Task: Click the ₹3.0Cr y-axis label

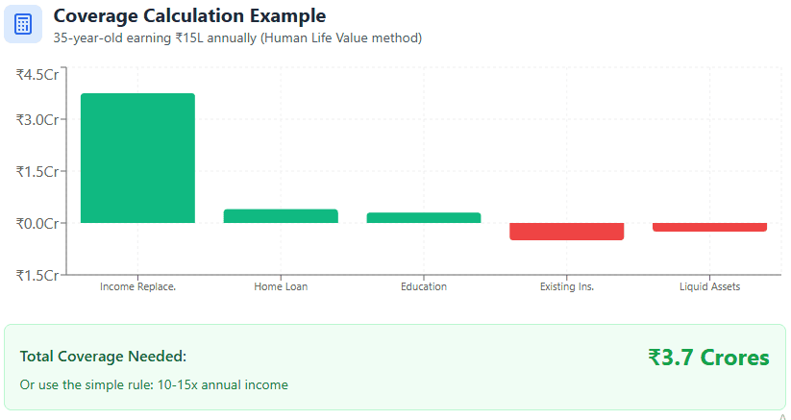Action: (37, 120)
